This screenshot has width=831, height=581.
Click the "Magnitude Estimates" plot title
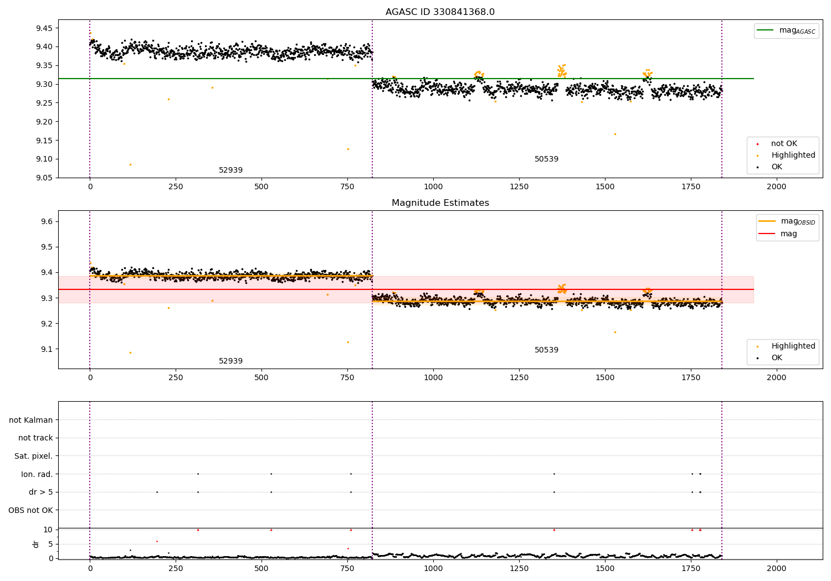click(440, 203)
